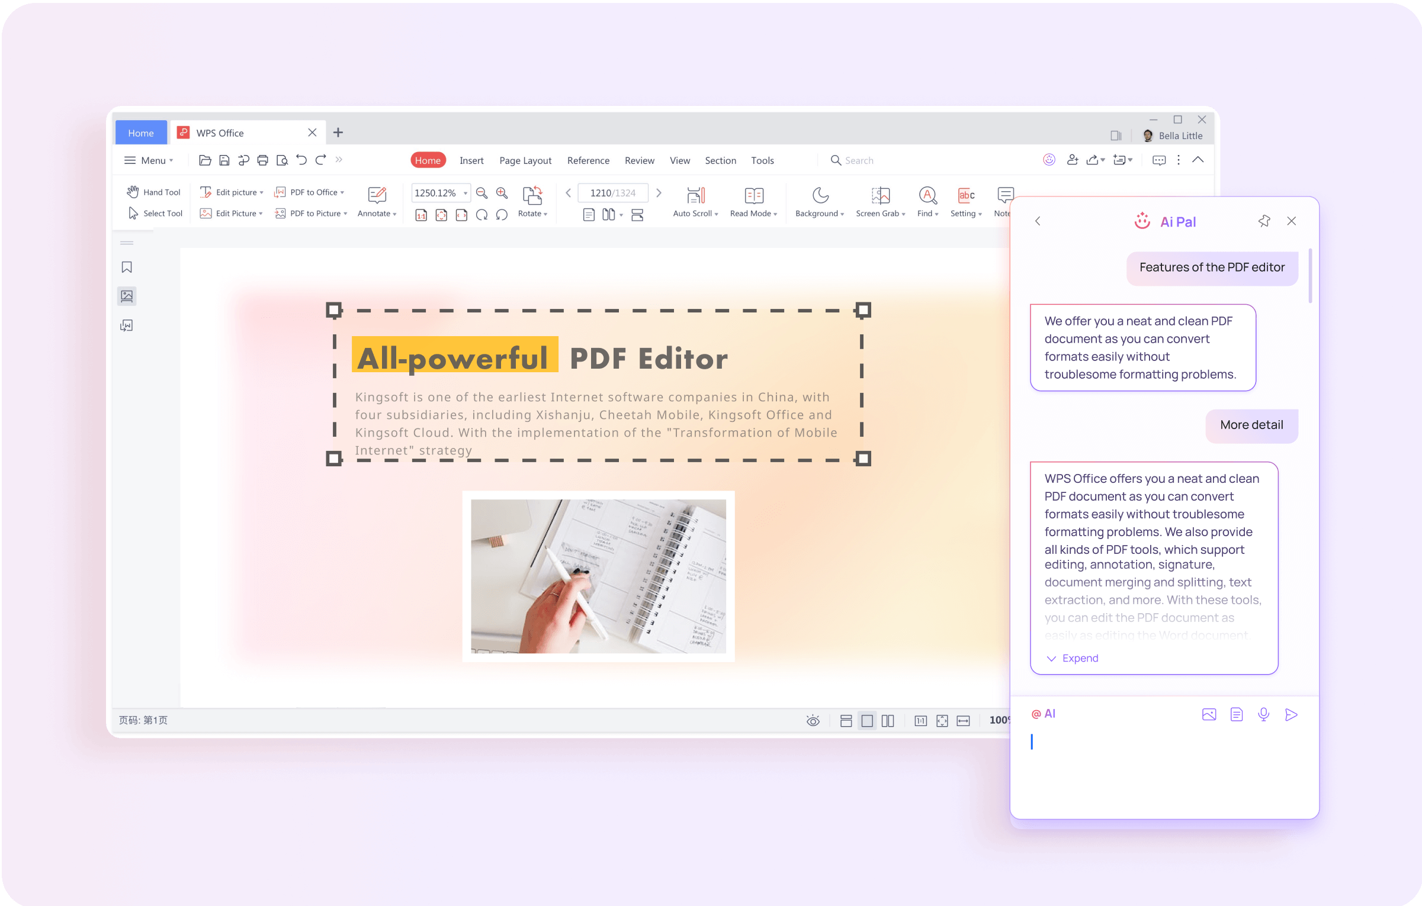Open the share dropdown arrow in top bar
1422x906 pixels.
(1102, 160)
